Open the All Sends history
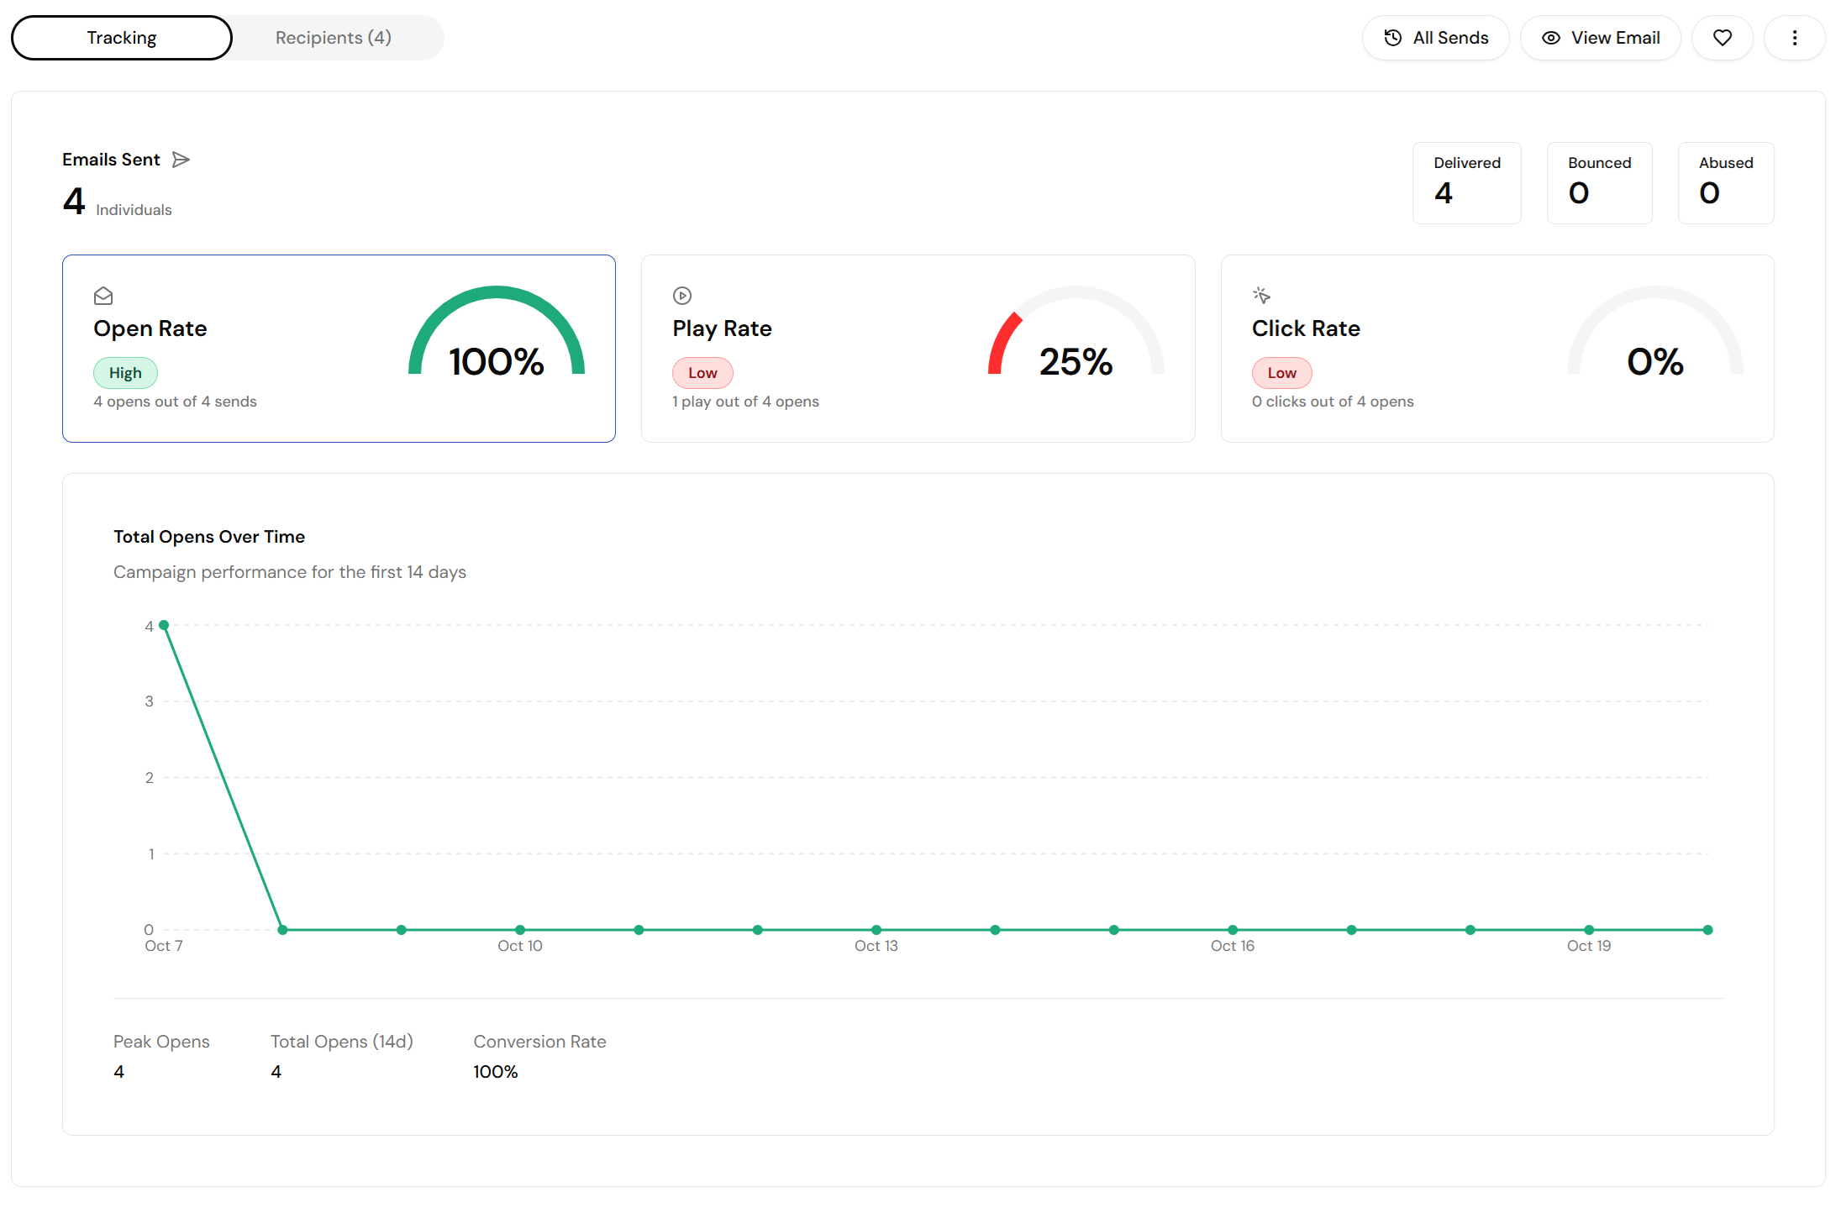The height and width of the screenshot is (1208, 1841). (x=1435, y=38)
